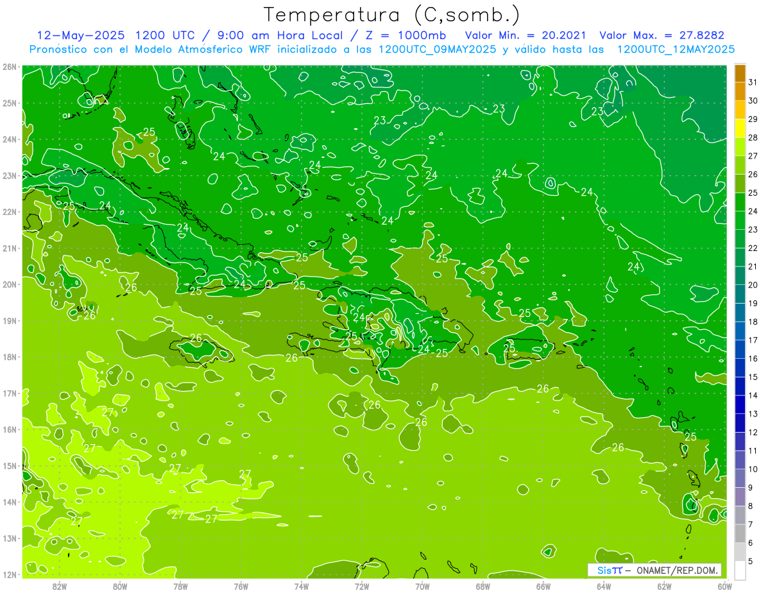Click the '9:00 am Hora Local' text
Screen dimensions: 770x595
pos(280,35)
